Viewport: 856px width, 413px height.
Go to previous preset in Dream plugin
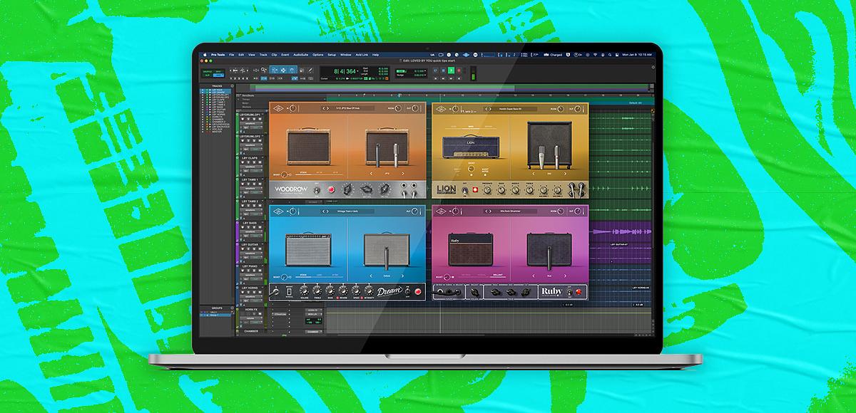pyautogui.click(x=324, y=211)
